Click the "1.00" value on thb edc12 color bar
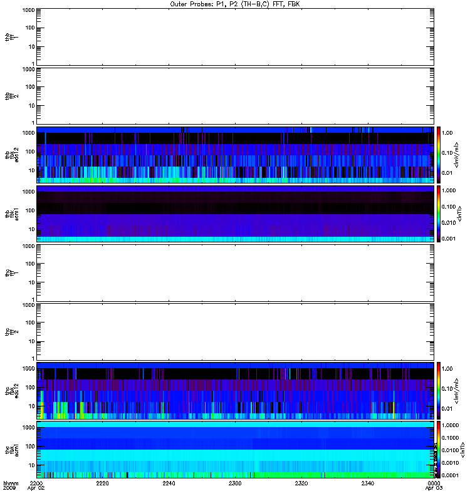Screen dimensions: 470x501 click(x=447, y=133)
